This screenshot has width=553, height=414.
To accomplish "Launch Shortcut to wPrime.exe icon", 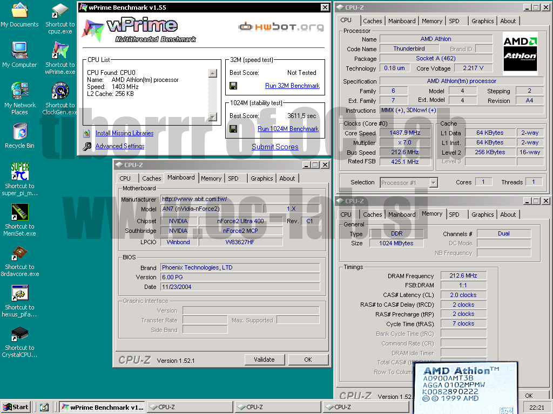I will pyautogui.click(x=60, y=50).
